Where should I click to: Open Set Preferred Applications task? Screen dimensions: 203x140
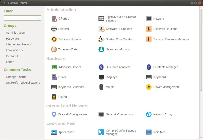point(23,83)
